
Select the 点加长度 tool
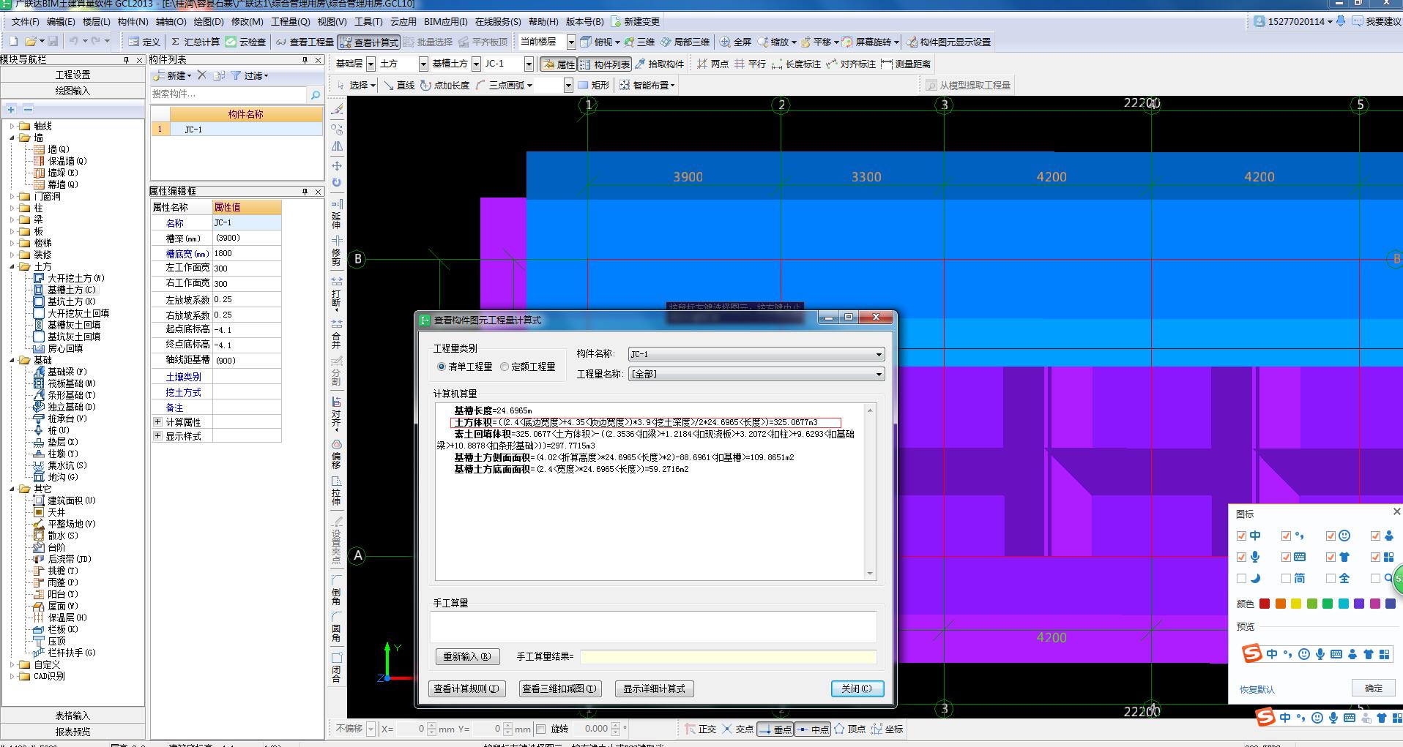(445, 85)
